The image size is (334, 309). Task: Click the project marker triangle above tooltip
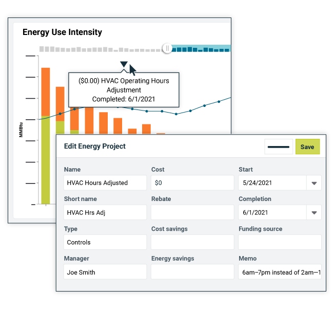point(124,64)
